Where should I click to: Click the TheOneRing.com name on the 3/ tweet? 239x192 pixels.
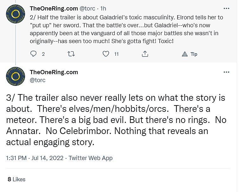pos(54,72)
